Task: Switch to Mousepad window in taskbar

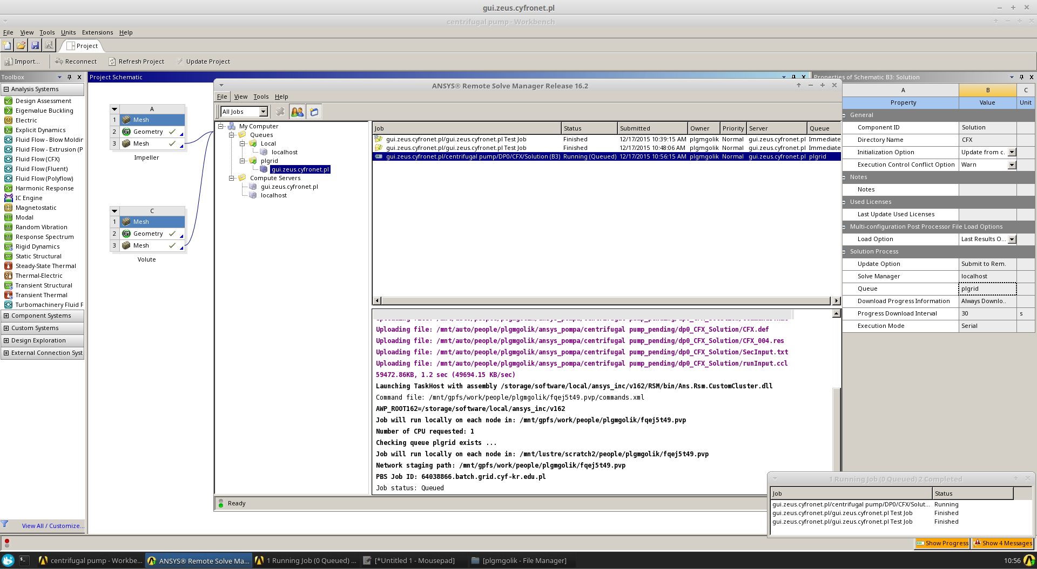Action: (x=409, y=560)
